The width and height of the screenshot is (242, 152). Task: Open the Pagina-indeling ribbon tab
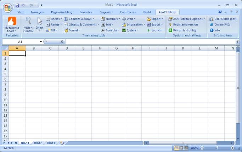(x=62, y=12)
